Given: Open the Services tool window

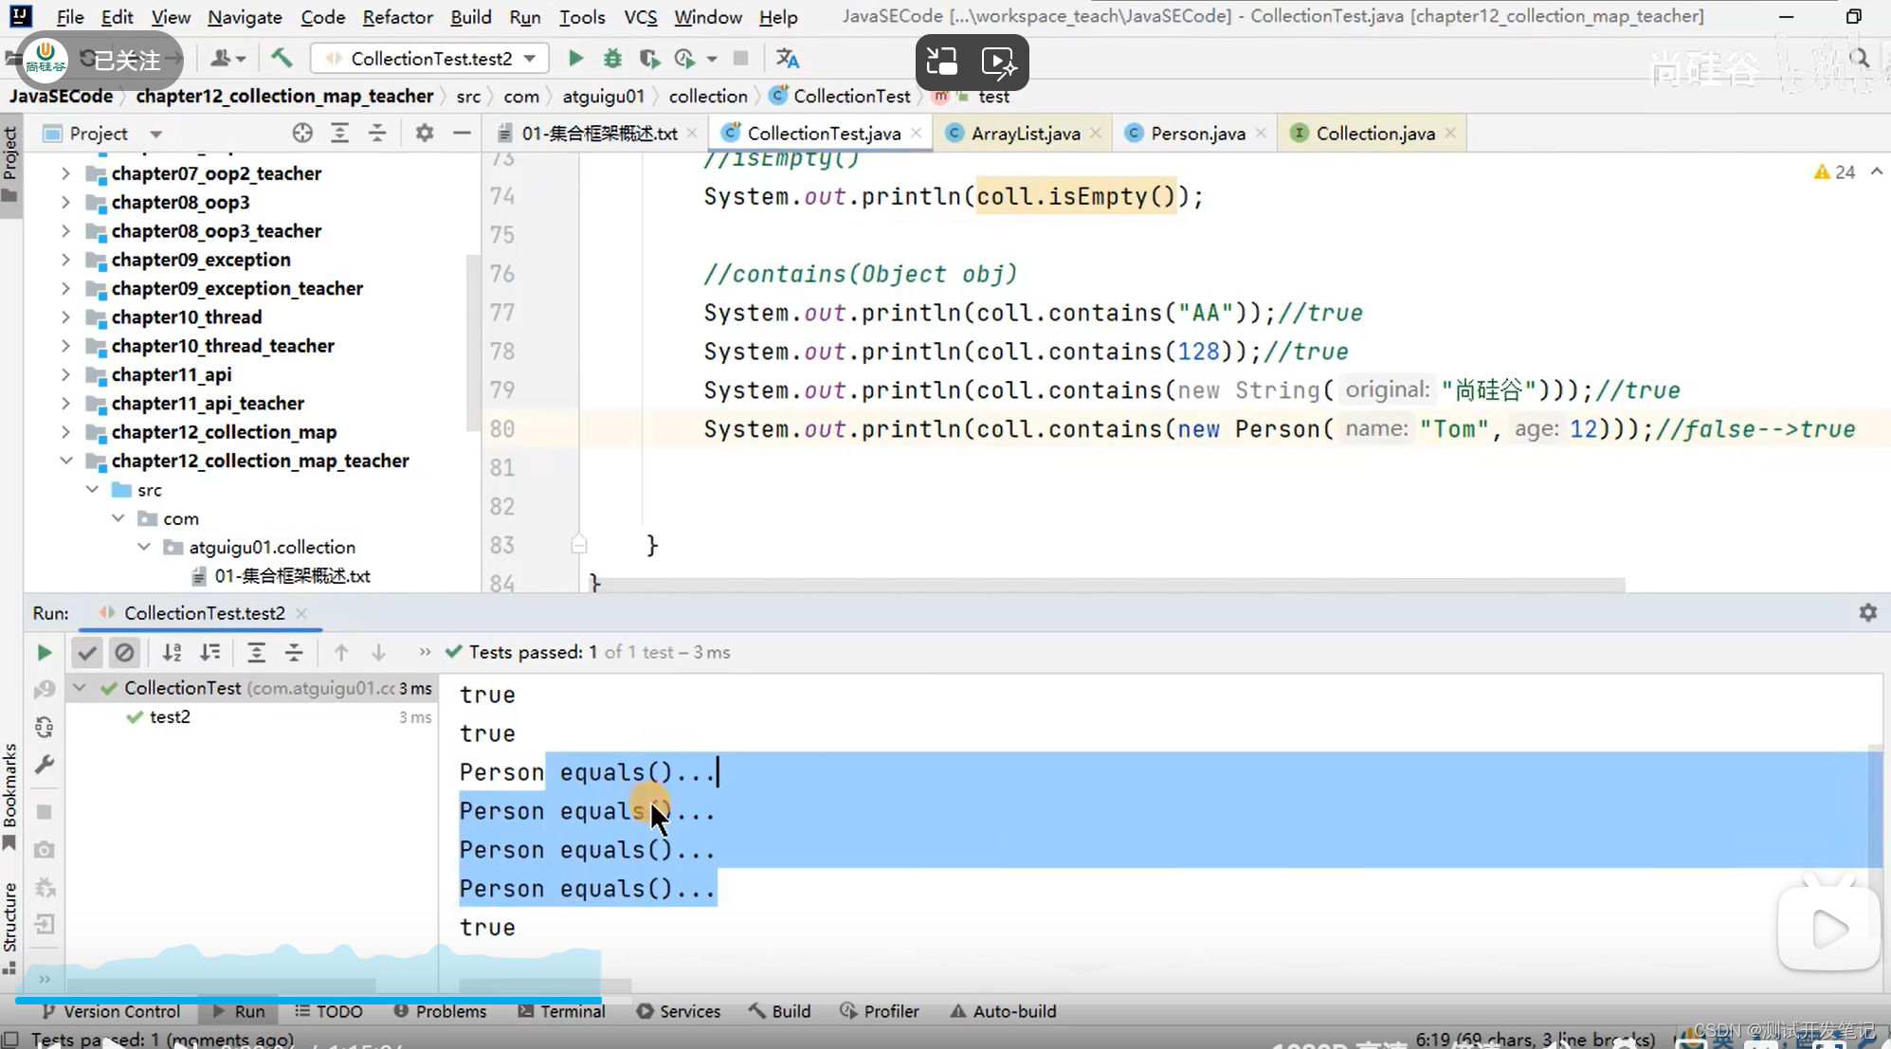Looking at the screenshot, I should (679, 1011).
